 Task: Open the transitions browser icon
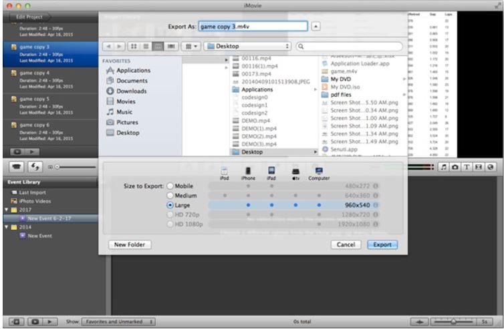[x=479, y=167]
